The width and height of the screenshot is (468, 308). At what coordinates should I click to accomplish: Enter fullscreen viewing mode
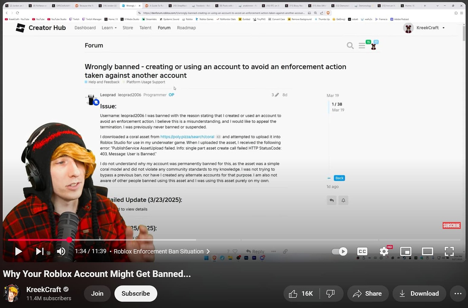pos(449,251)
